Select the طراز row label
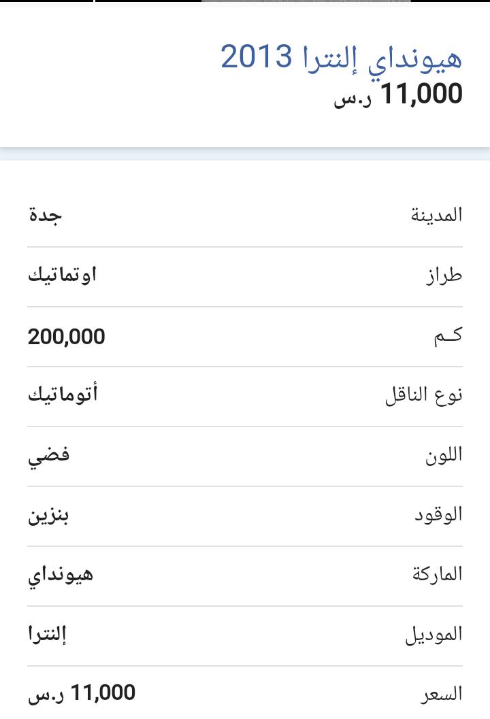This screenshot has height=719, width=490. coord(444,275)
